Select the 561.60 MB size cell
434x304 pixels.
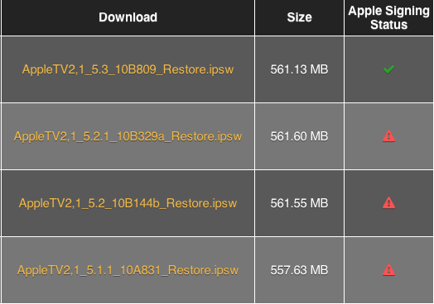[x=300, y=136]
